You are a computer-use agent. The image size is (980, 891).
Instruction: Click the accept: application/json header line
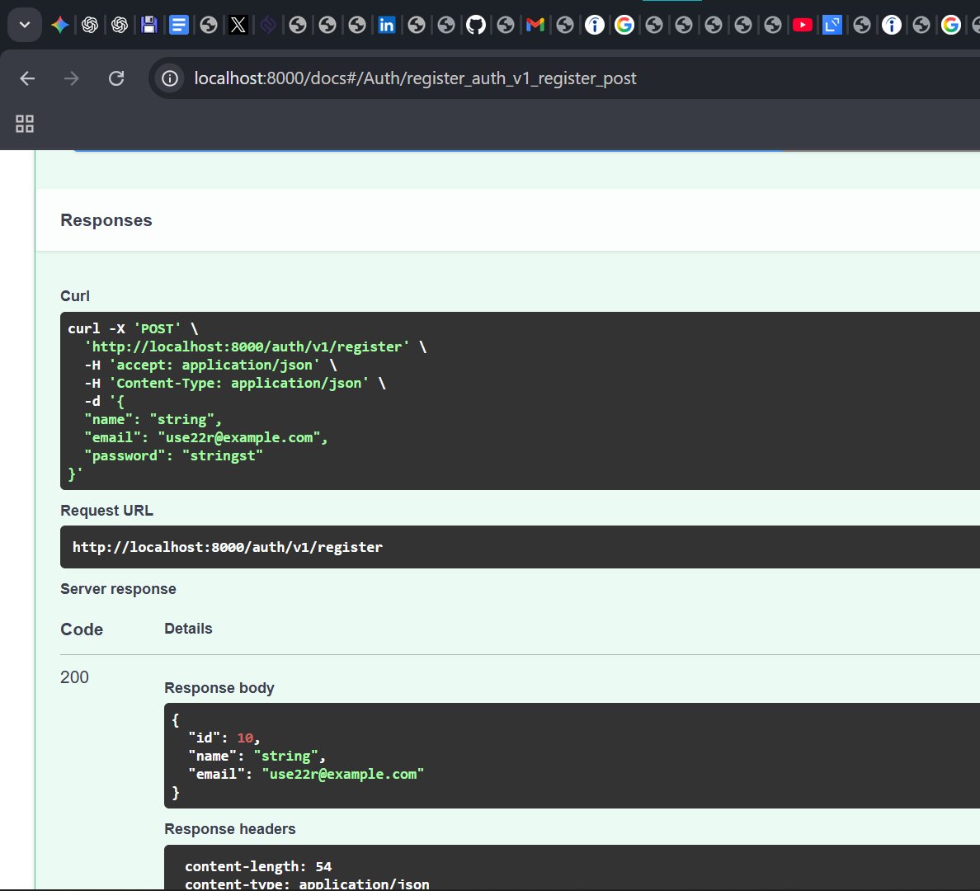click(x=210, y=365)
